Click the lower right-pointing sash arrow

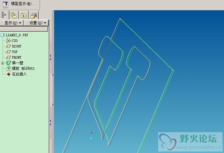click(53, 105)
